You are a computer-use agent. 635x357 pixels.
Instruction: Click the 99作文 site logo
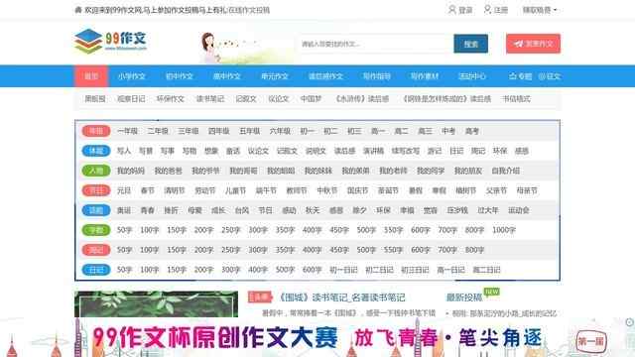tap(110, 41)
